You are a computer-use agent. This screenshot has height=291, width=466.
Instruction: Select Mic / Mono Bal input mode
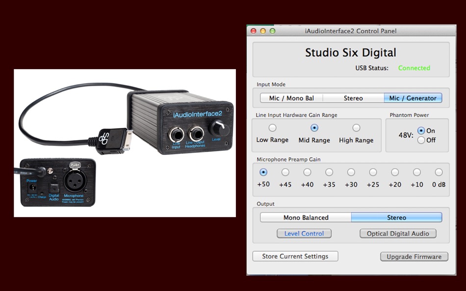point(291,98)
